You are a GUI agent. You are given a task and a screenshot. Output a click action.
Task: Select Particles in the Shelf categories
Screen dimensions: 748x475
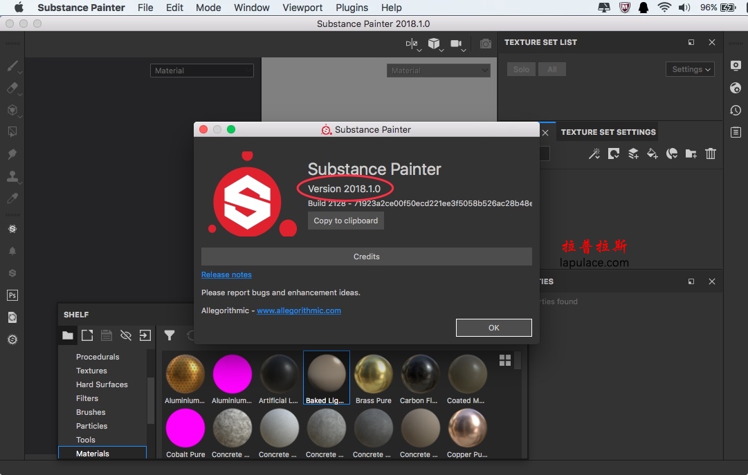click(91, 426)
